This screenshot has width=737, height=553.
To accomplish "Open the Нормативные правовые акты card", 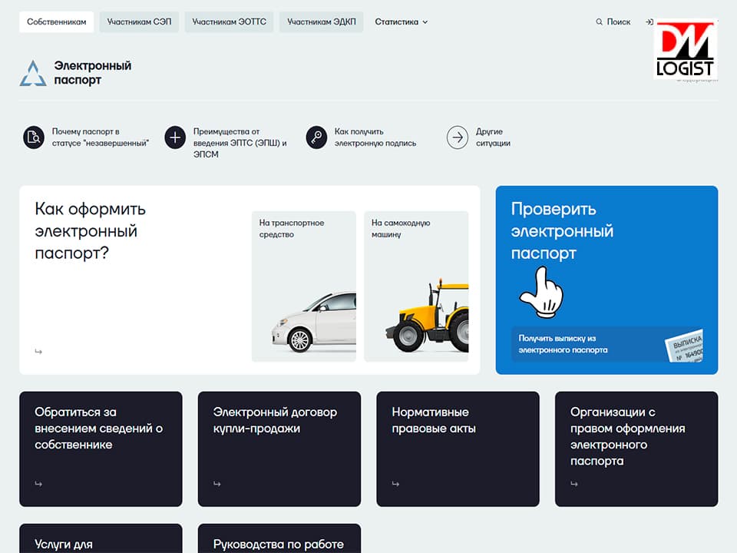I will point(458,449).
